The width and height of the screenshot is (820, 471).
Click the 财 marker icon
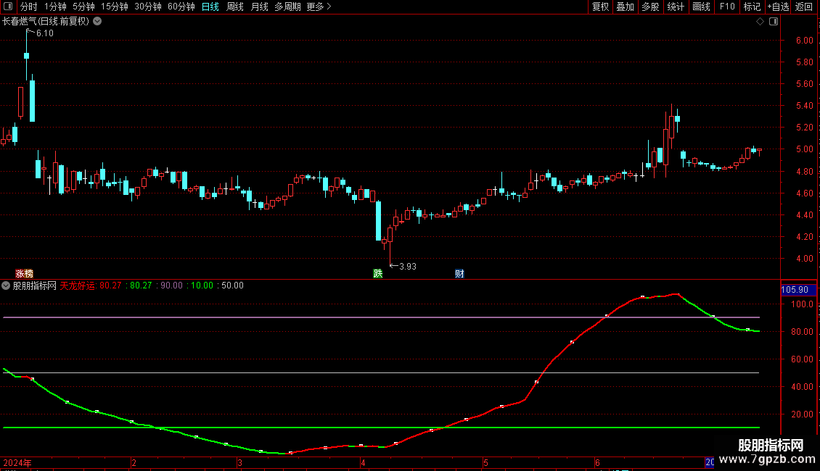(459, 274)
